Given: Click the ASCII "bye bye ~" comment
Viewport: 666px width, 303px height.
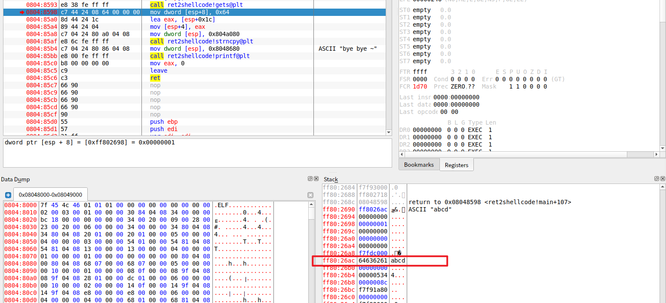Looking at the screenshot, I should 347,49.
